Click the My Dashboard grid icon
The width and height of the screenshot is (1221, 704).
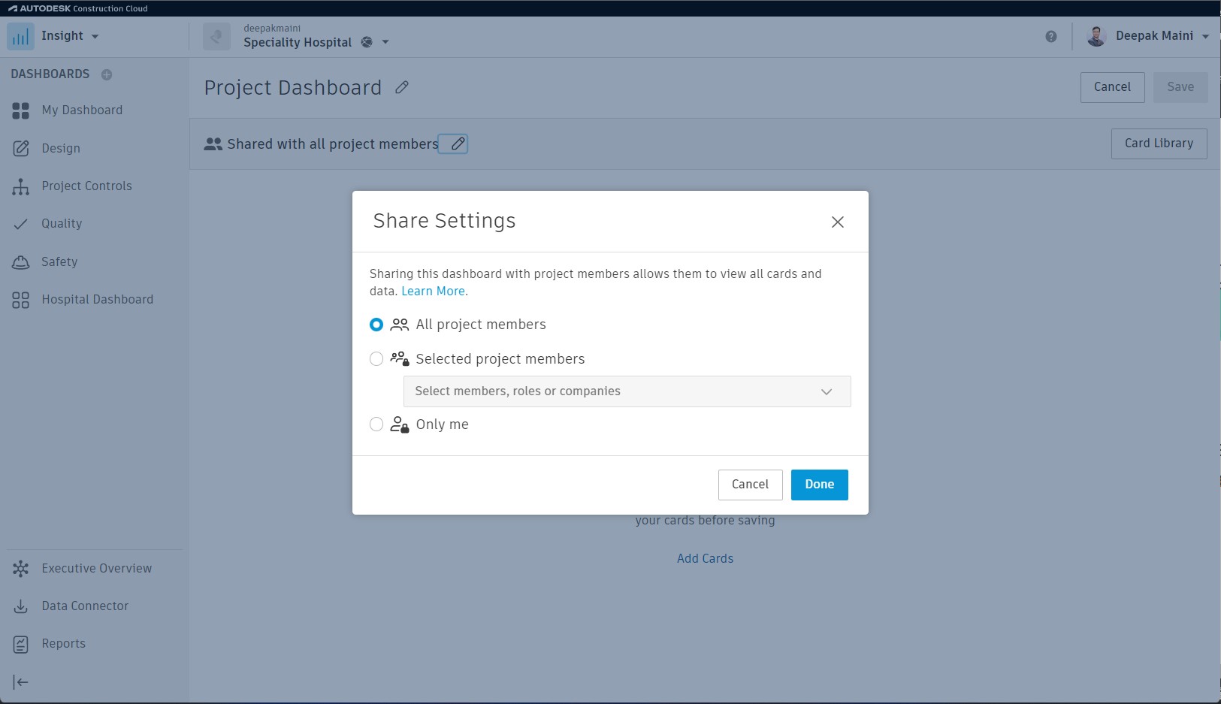(21, 110)
